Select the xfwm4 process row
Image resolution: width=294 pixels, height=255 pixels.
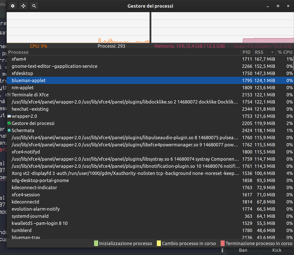pyautogui.click(x=150, y=59)
